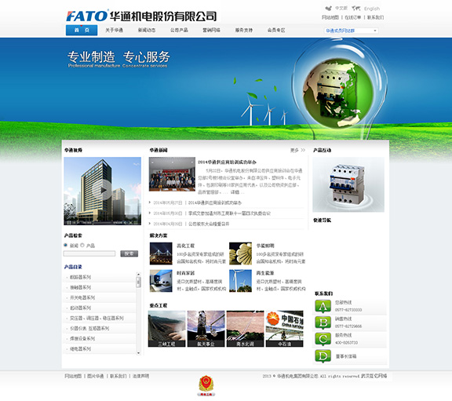Open the 华通成员网站群 dropdown
Image resolution: width=452 pixels, height=401 pixels.
pos(351,31)
